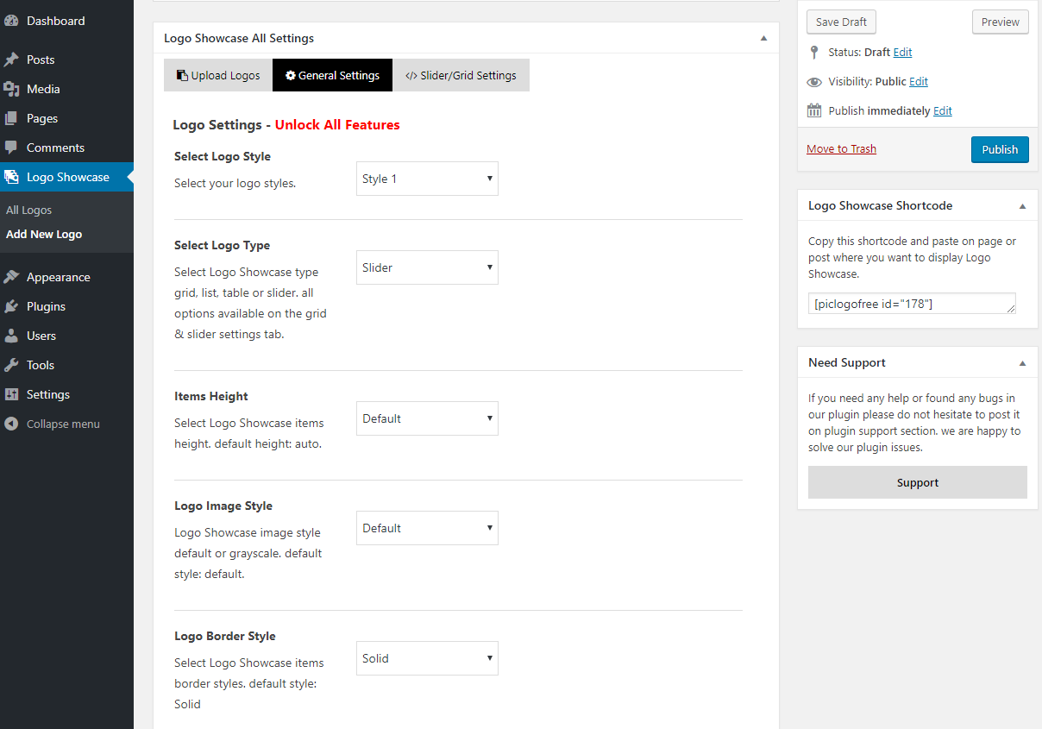Open the Select Logo Style dropdown
1042x729 pixels.
point(427,179)
